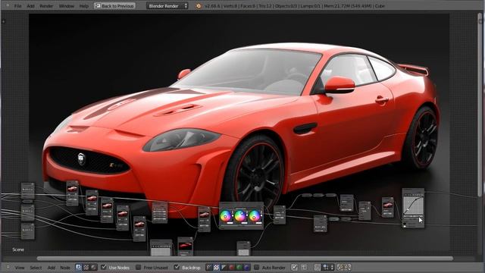The image size is (485, 273).
Task: Click the 'Faces:6' statistic in the header
Action: click(248, 6)
